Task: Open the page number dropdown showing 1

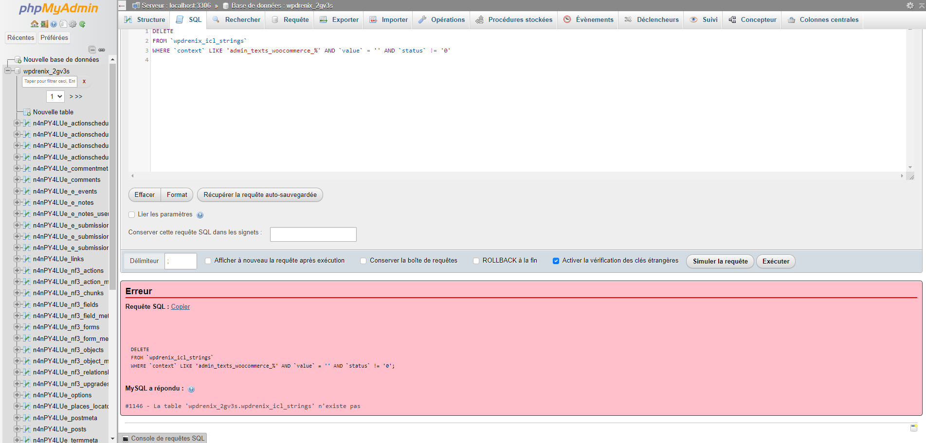Action: tap(55, 96)
